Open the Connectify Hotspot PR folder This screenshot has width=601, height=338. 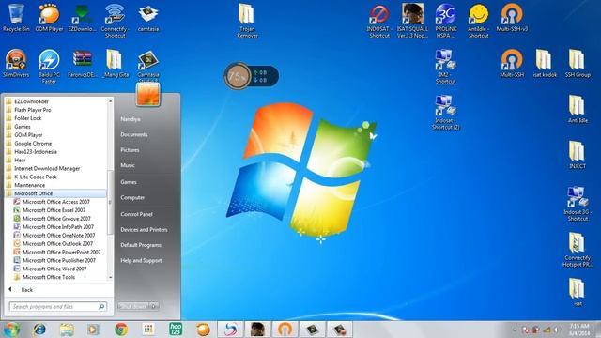click(x=578, y=250)
